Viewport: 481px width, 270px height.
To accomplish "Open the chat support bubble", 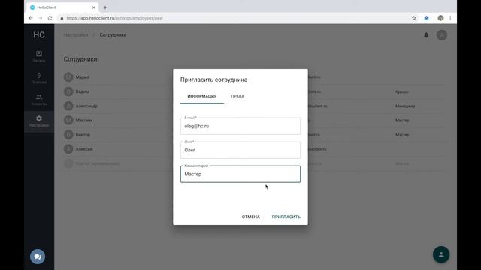I will click(x=38, y=256).
